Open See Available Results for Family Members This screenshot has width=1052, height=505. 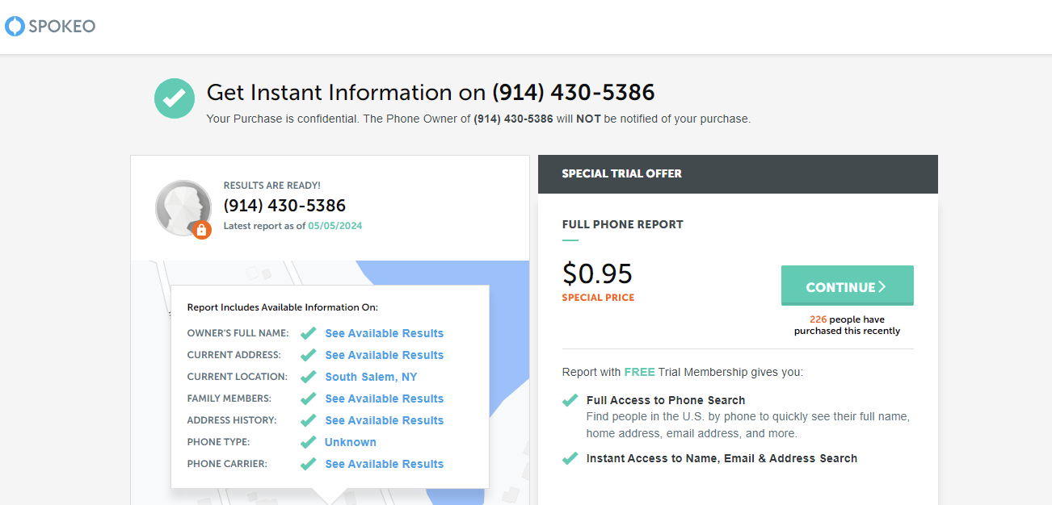385,399
